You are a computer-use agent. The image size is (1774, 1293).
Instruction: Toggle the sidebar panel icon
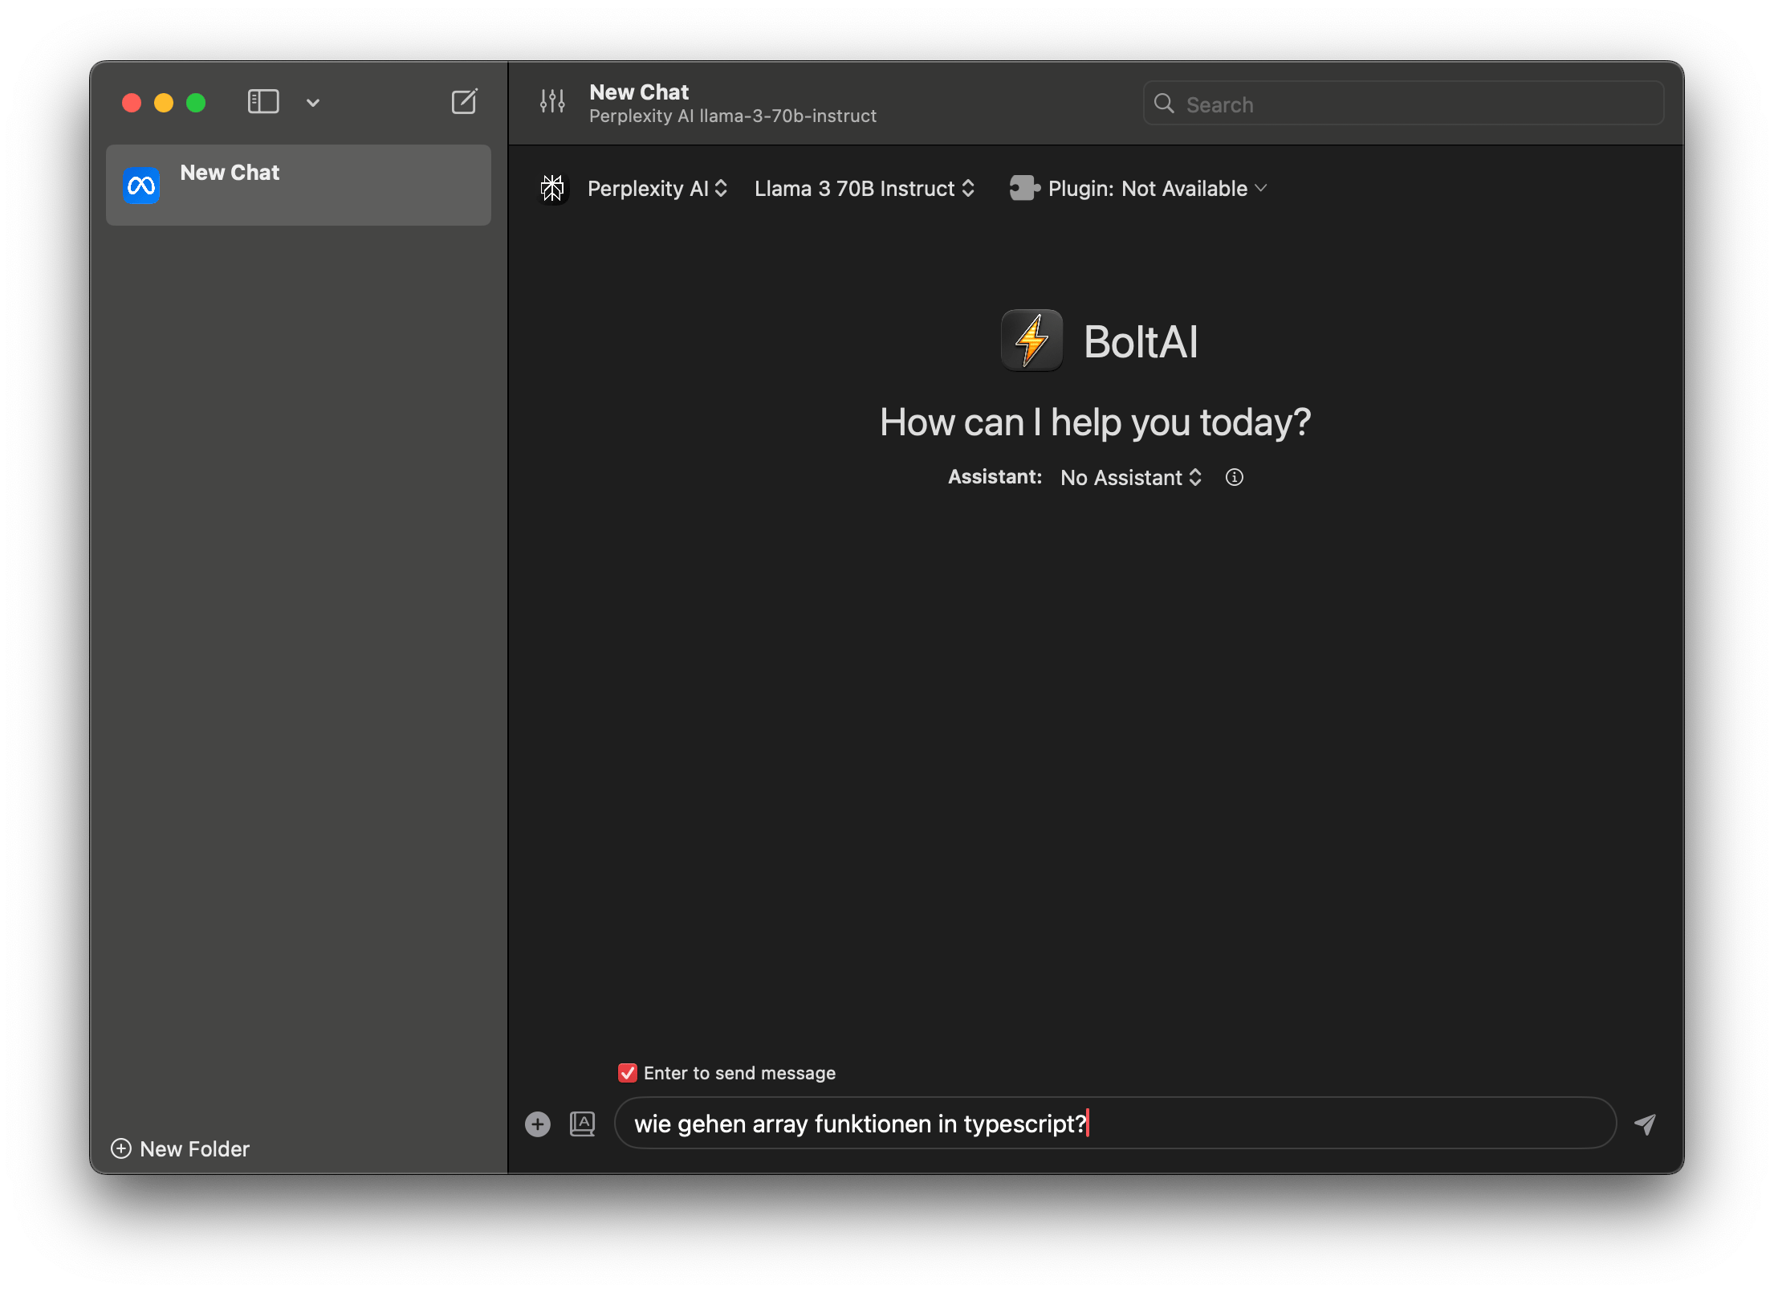tap(263, 102)
